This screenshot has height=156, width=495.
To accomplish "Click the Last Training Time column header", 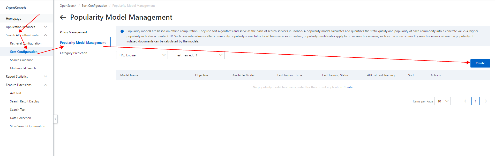I will (290, 75).
